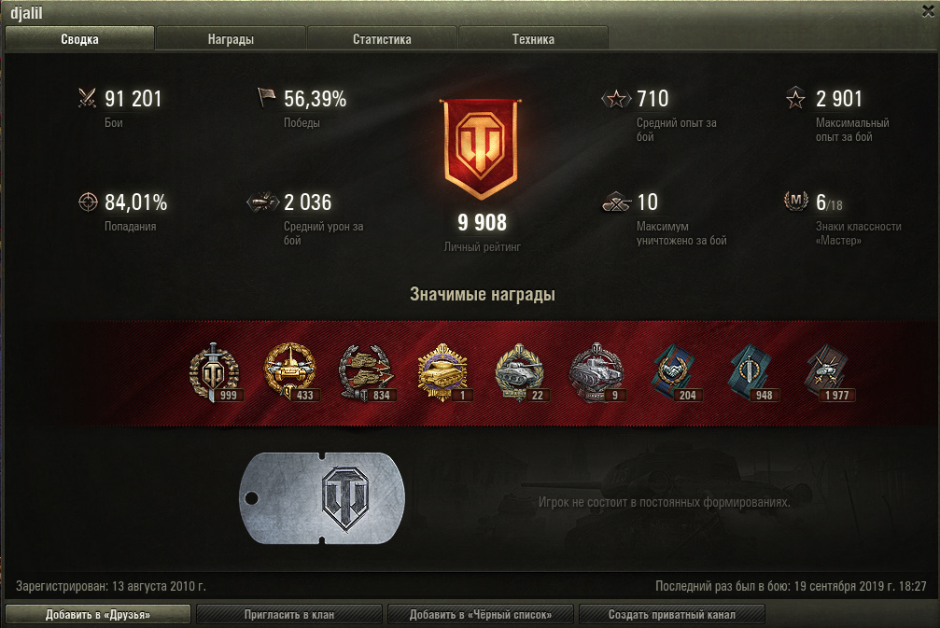Click the red personal rating banner emblem
This screenshot has width=940, height=628.
[481, 148]
